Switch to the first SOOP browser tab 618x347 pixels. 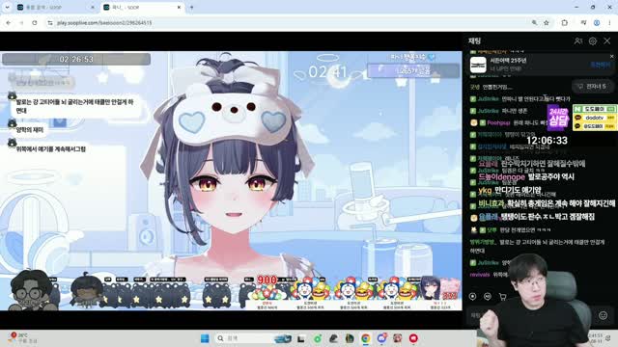[x=55, y=7]
